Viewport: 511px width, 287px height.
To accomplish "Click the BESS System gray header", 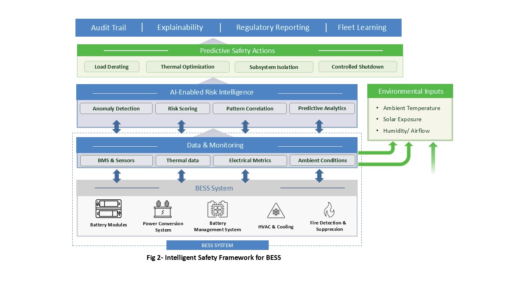I will (217, 188).
